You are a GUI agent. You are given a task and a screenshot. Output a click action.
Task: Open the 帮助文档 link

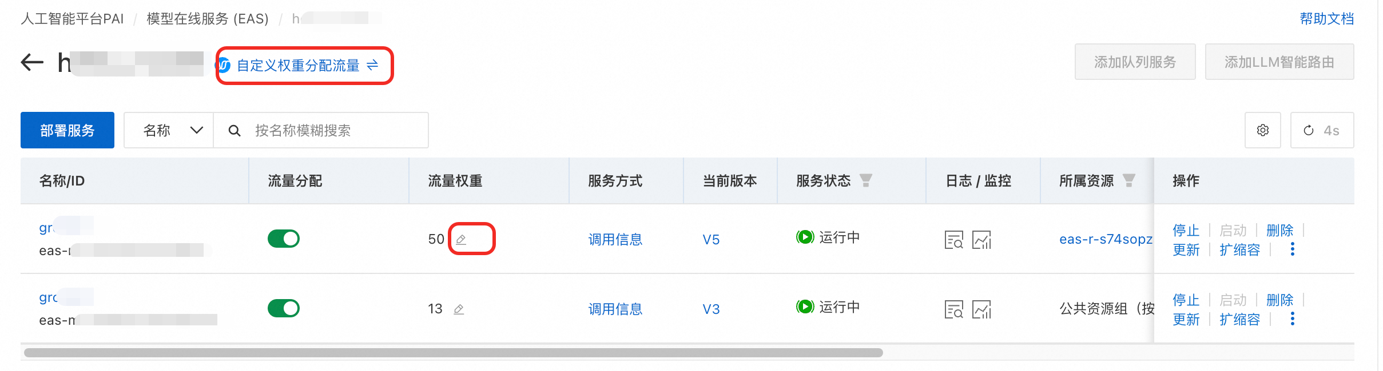click(1326, 19)
